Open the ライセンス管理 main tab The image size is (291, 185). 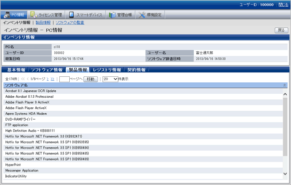(x=46, y=14)
